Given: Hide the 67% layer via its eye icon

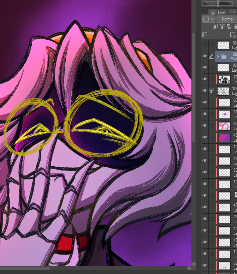Looking at the screenshot, I should pyautogui.click(x=205, y=102).
